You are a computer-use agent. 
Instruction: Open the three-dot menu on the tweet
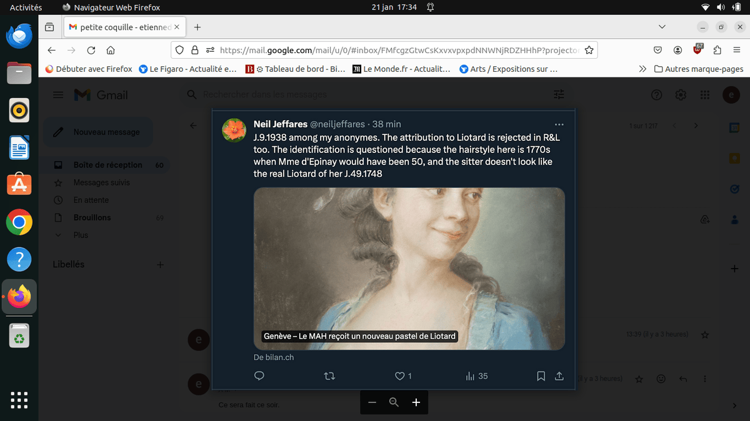point(559,124)
